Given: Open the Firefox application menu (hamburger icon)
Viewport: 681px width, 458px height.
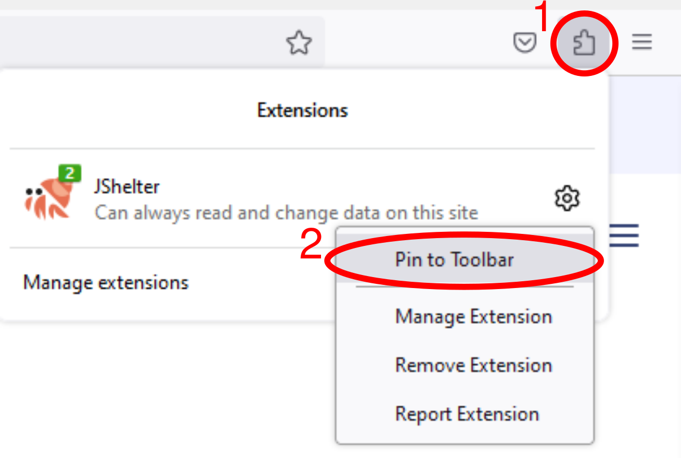Looking at the screenshot, I should (x=641, y=43).
